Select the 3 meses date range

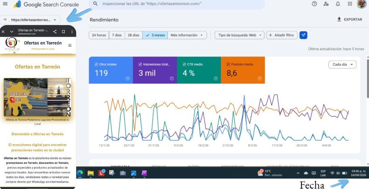tap(155, 35)
